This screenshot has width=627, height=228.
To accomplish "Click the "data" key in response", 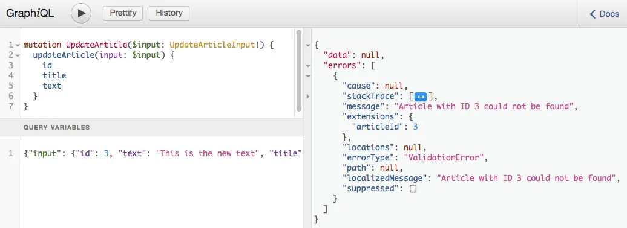I will point(338,55).
